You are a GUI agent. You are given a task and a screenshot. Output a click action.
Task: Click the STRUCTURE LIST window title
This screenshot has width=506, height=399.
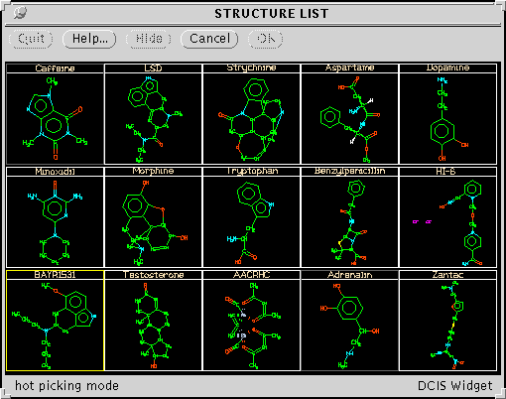click(x=272, y=14)
